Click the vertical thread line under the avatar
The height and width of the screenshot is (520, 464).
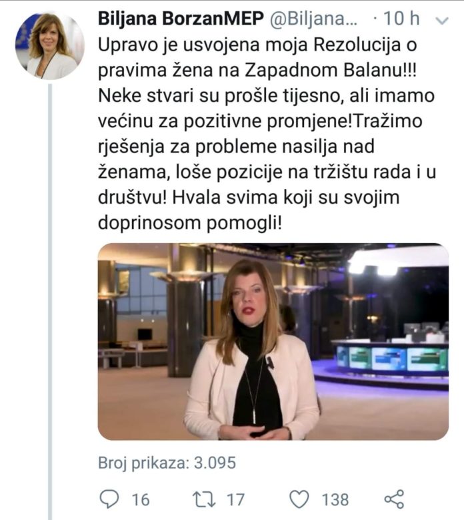50,300
